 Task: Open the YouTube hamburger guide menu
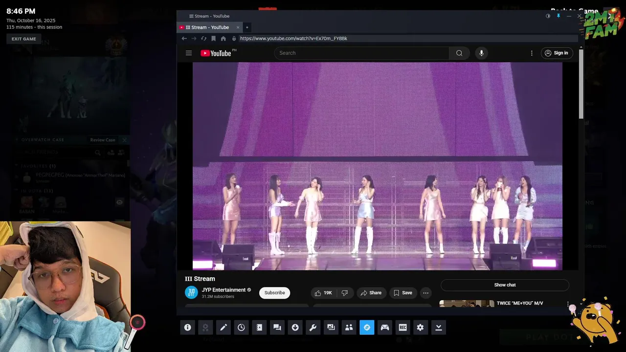point(189,53)
